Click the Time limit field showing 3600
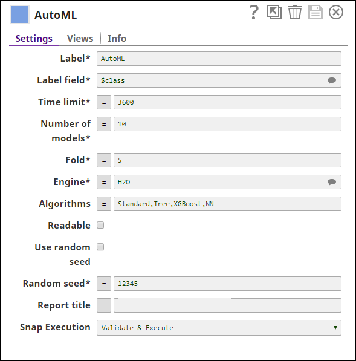 [x=227, y=102]
